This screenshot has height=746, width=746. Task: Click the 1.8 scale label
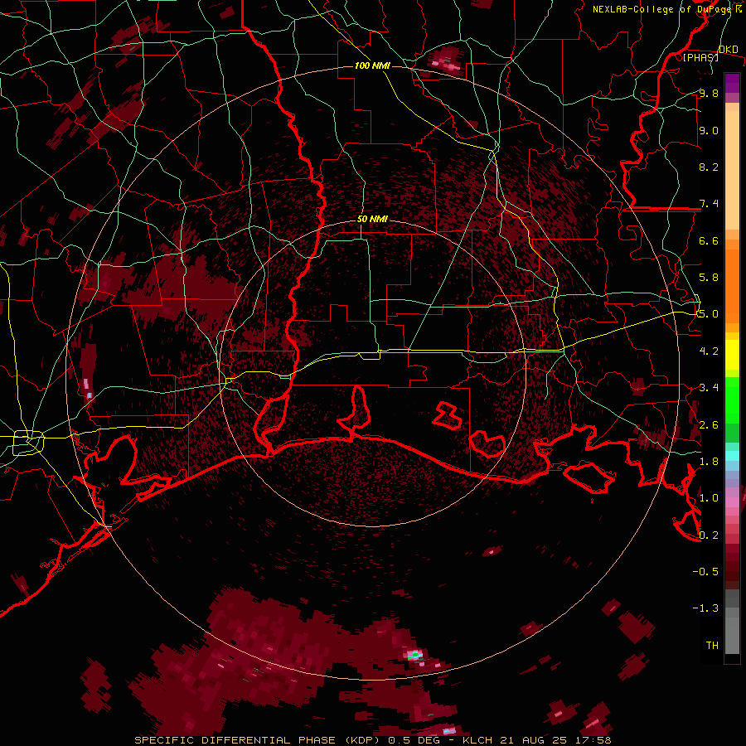click(709, 462)
